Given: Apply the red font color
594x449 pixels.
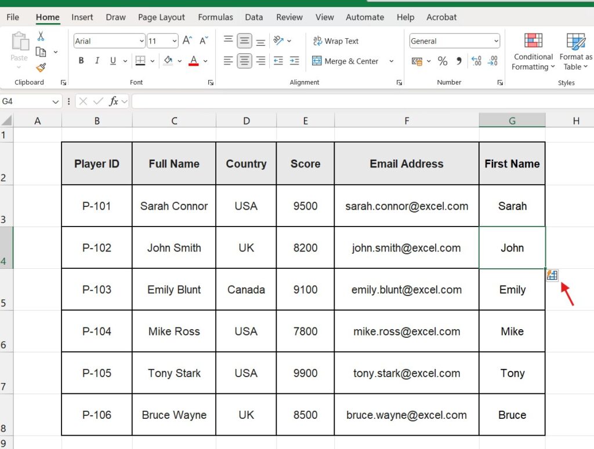Looking at the screenshot, I should [x=194, y=61].
